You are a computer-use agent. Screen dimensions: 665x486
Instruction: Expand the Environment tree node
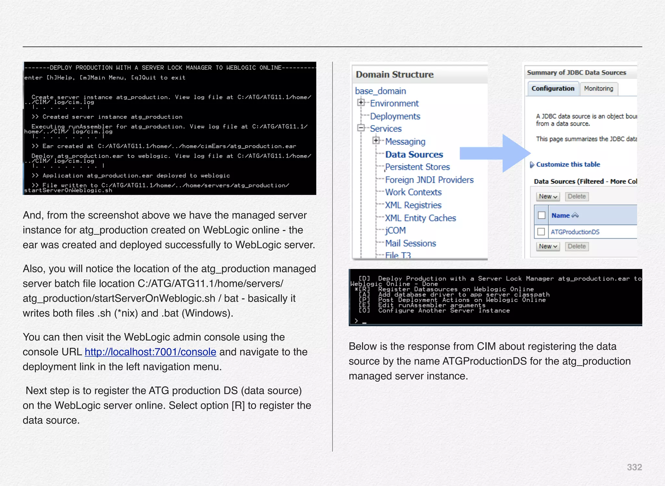[x=361, y=103]
